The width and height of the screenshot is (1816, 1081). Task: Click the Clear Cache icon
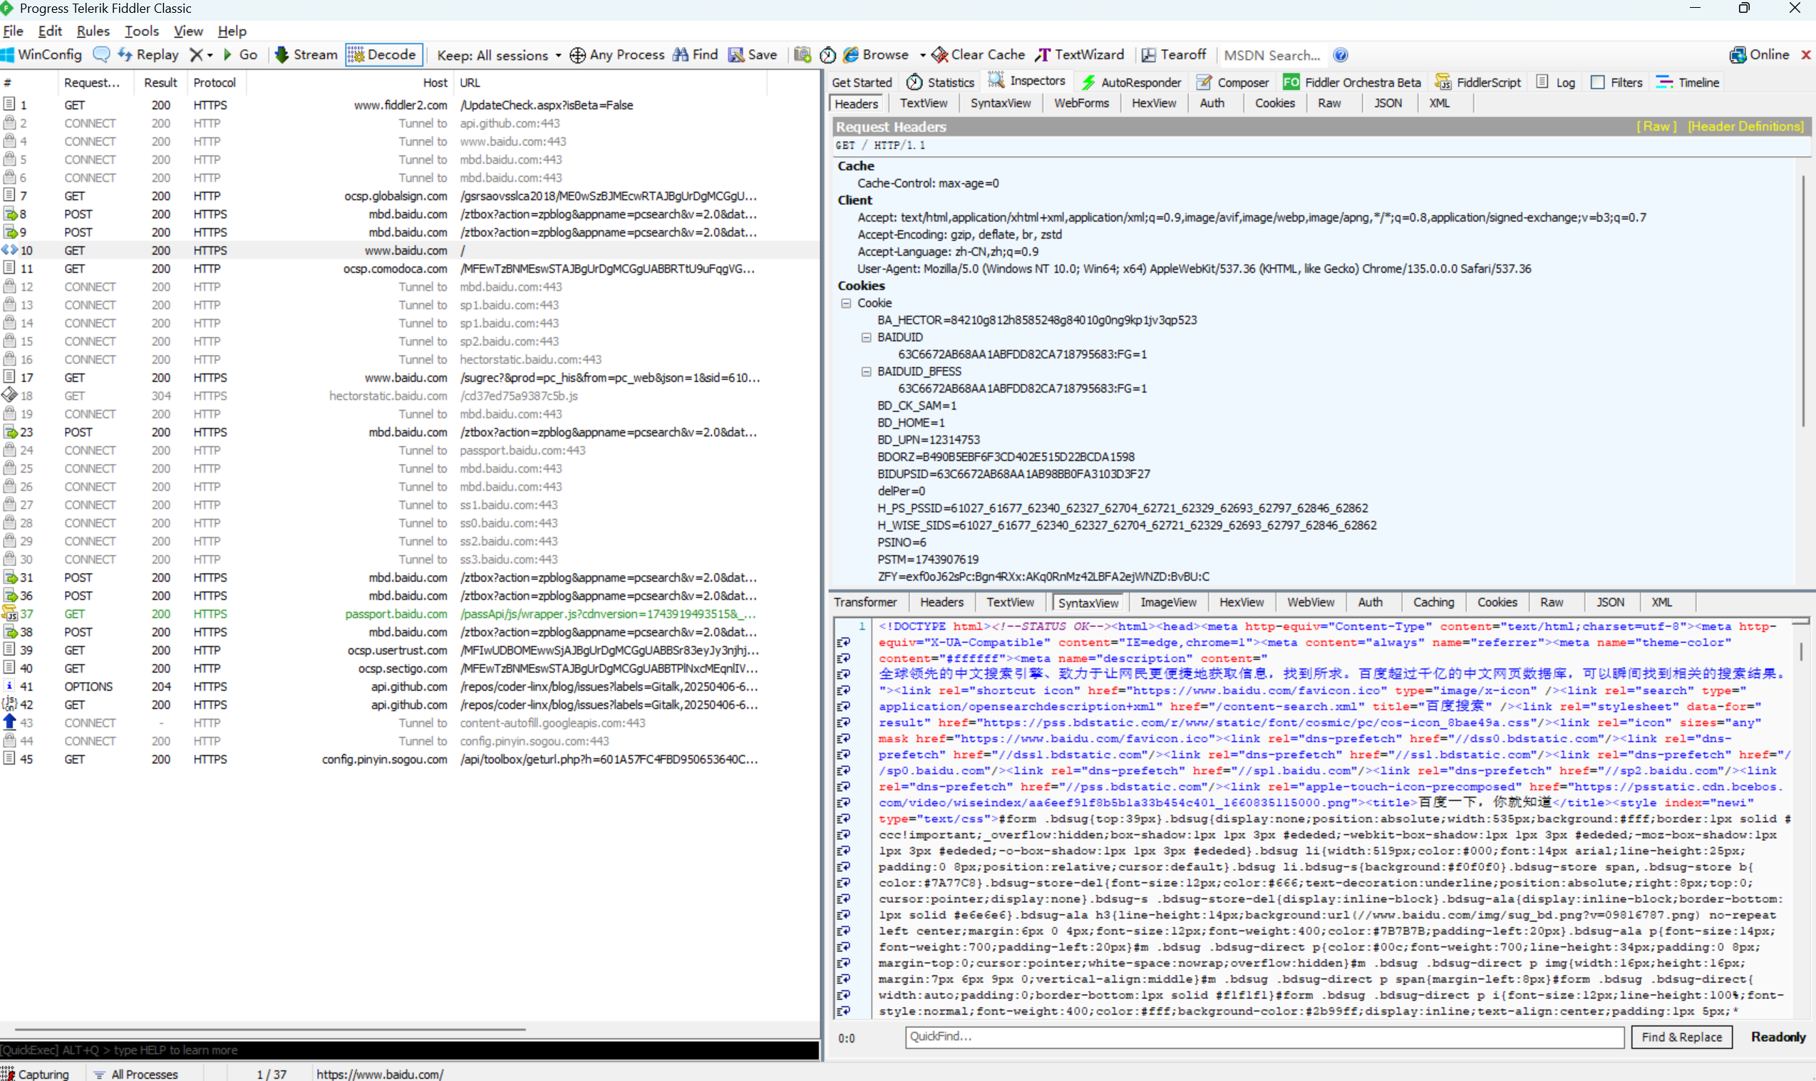click(x=939, y=55)
